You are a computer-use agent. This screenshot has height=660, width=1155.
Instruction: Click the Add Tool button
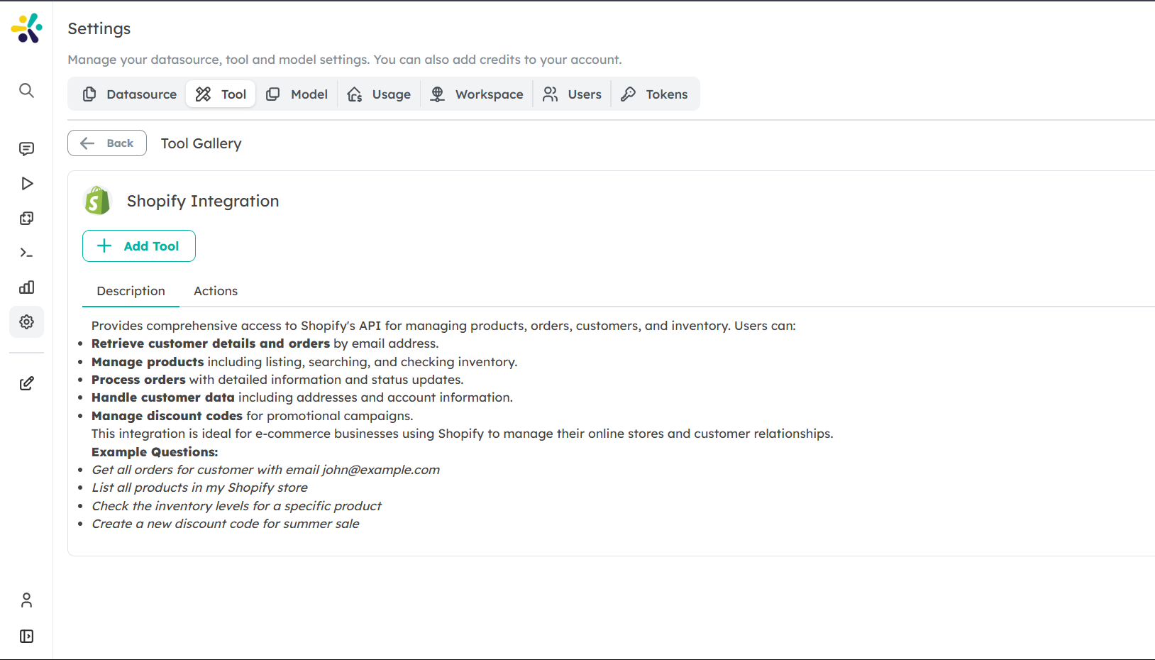point(139,246)
